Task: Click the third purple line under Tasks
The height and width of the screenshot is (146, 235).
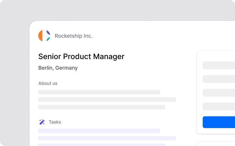Action: 102,145
